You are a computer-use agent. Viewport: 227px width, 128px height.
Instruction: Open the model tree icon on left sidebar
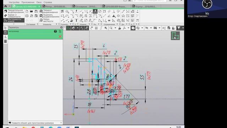coord(6,28)
